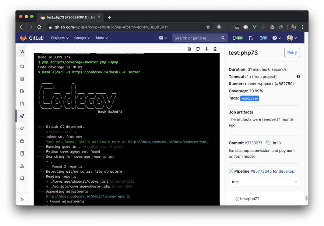The image size is (324, 226).
Task: Open Wiki book icon in sidebar
Action: [x=22, y=153]
